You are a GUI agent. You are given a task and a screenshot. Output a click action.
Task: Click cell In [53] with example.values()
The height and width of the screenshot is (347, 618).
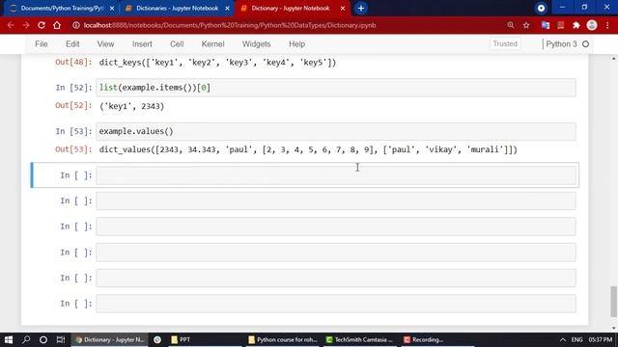point(336,131)
